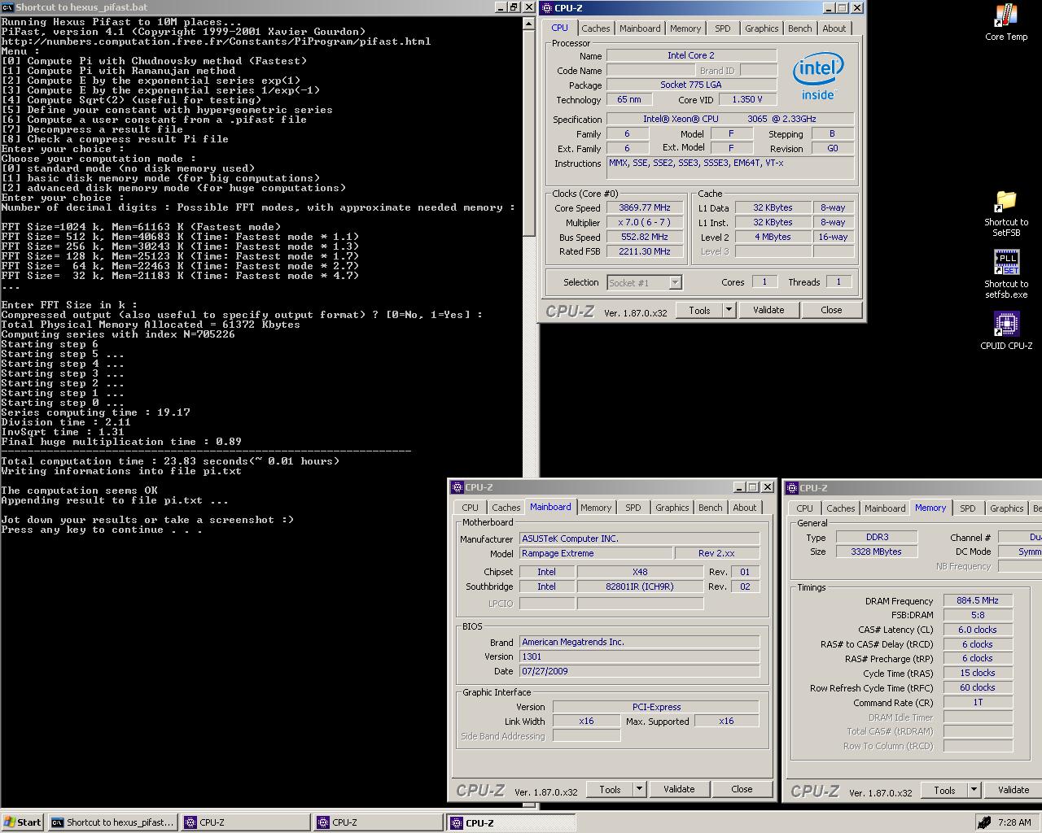Screen dimensions: 1042x833
Task: Click the system tray icon beside the clock
Action: (985, 822)
